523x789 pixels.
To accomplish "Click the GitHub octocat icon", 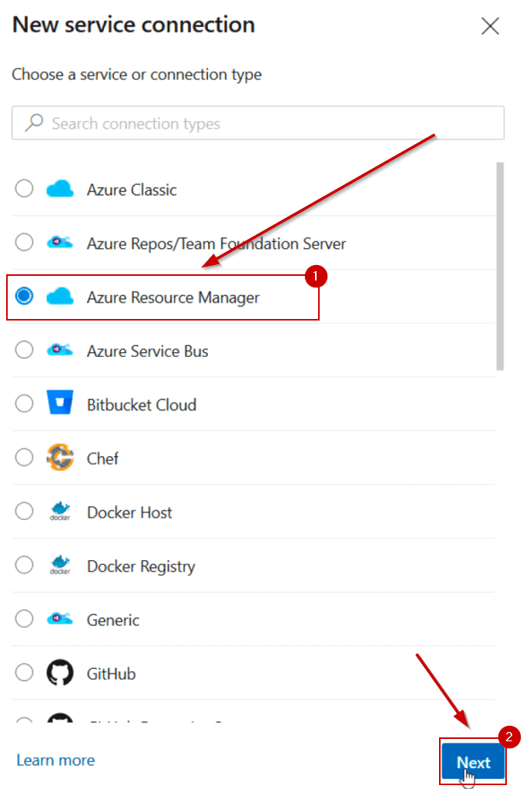I will pos(59,673).
